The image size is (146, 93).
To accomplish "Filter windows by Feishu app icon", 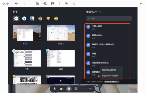I will pos(24,18).
